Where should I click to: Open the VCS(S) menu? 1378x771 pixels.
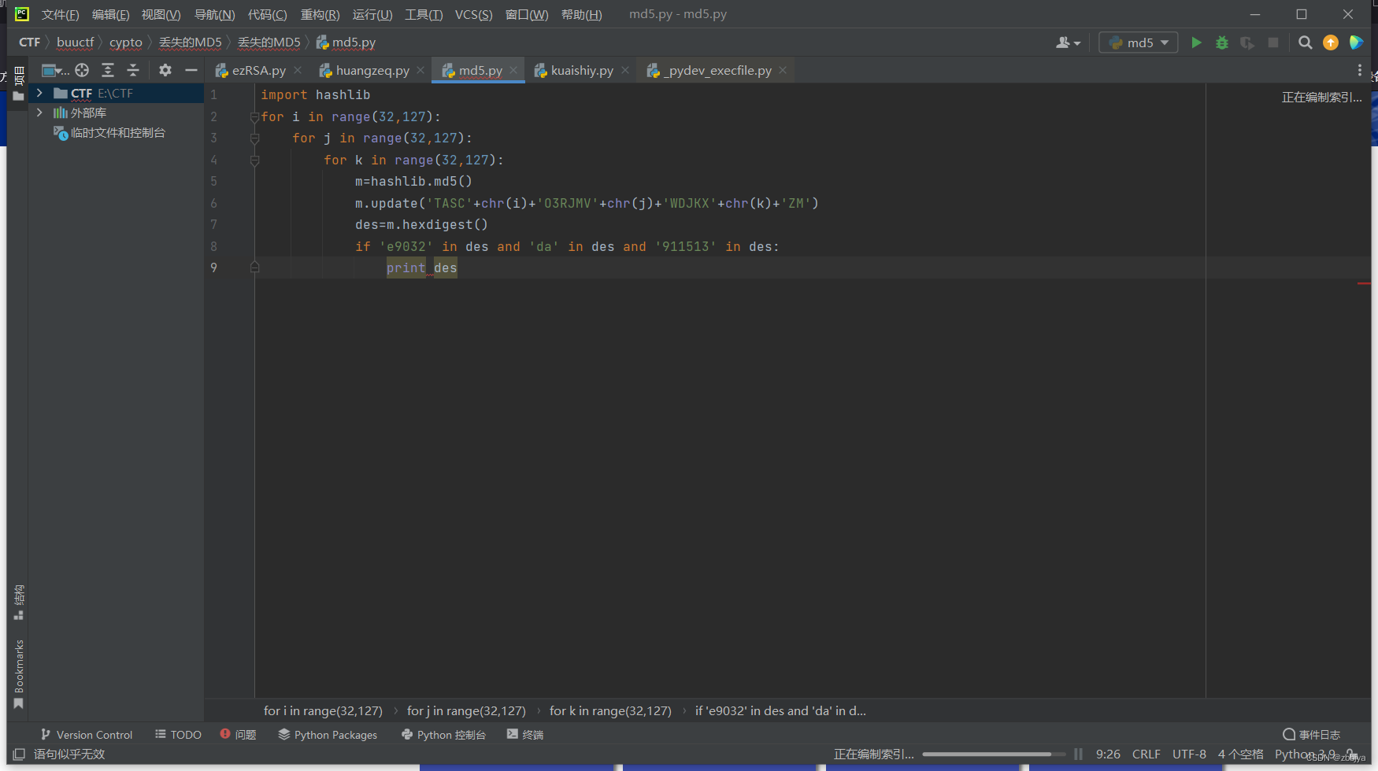tap(473, 14)
